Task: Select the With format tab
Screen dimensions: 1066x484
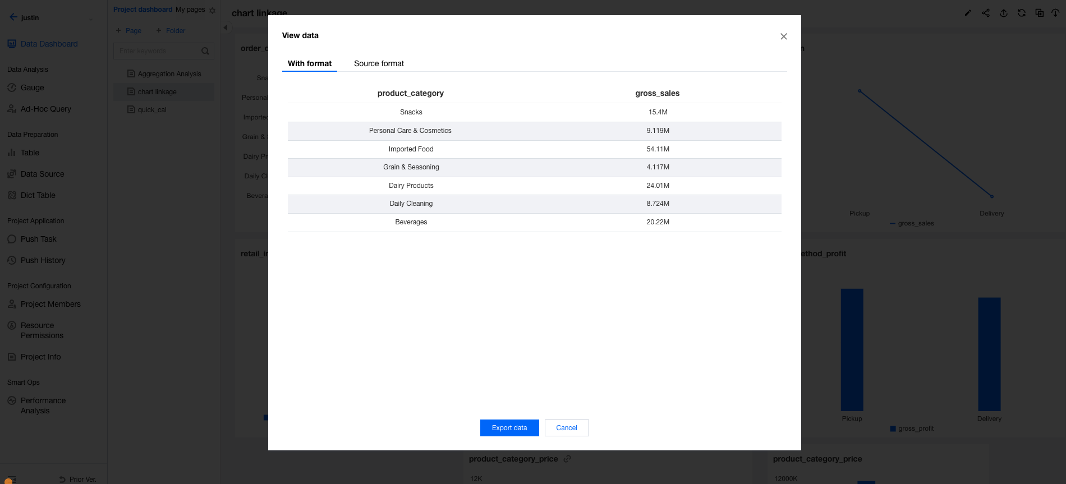Action: 310,63
